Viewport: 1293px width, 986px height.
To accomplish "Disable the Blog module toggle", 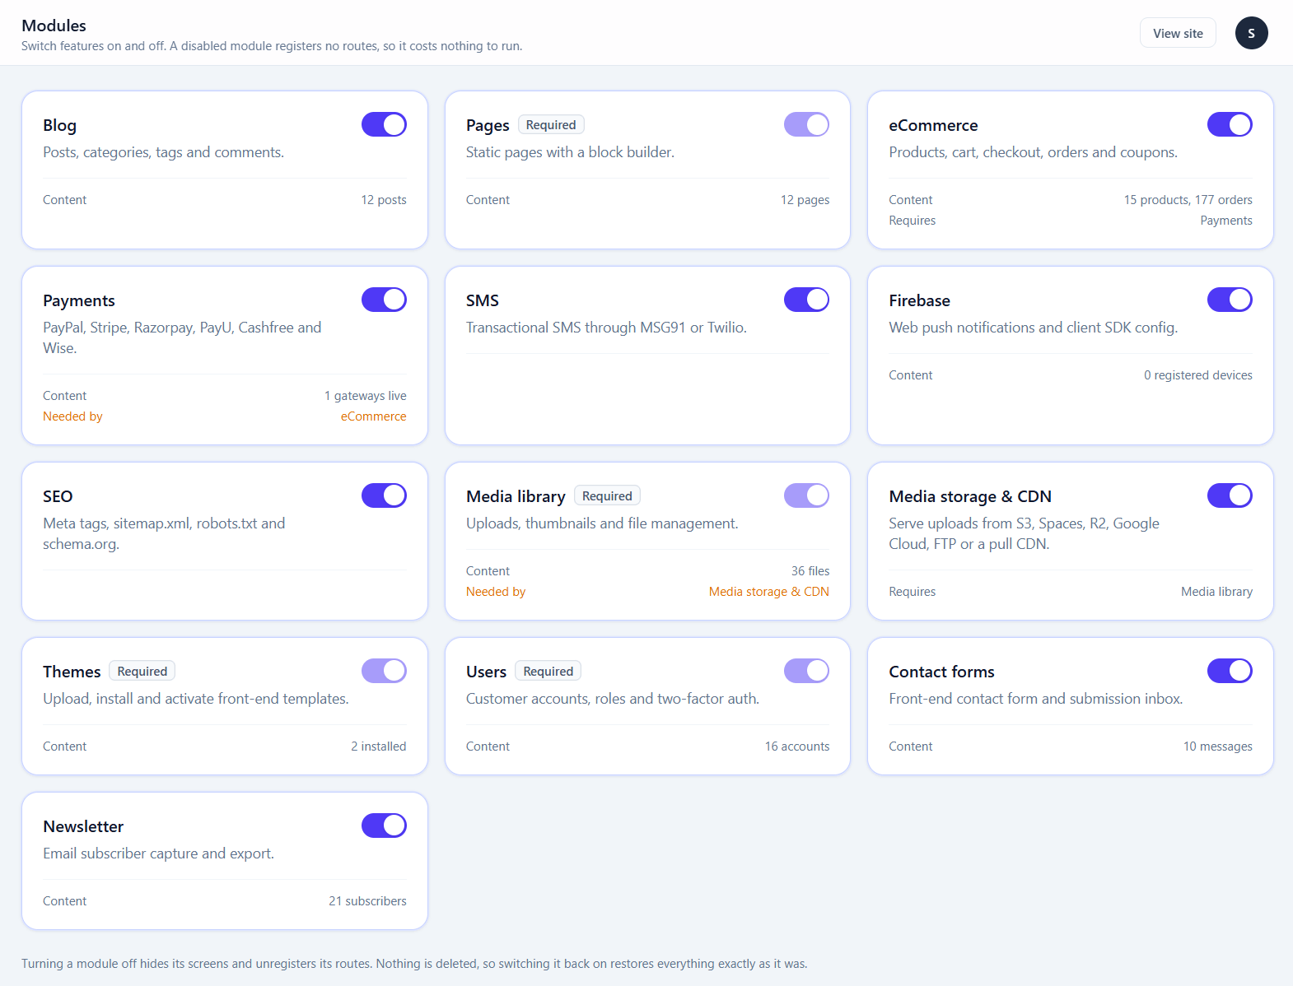I will point(384,124).
